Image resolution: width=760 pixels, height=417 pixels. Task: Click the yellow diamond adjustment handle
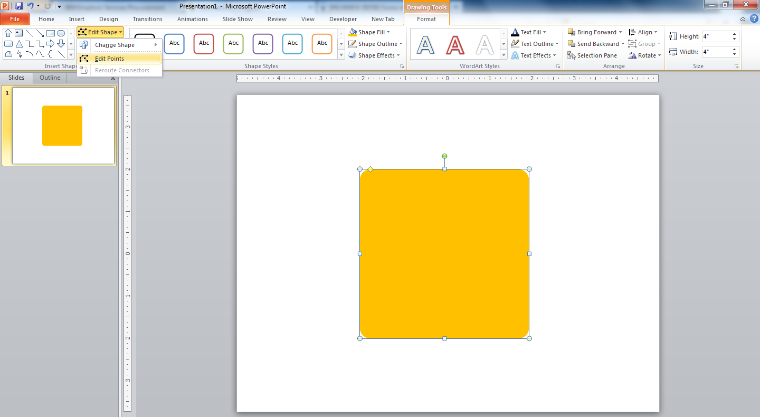point(370,169)
